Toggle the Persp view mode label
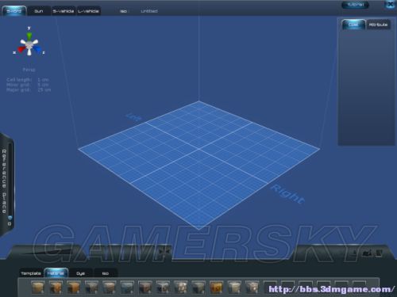This screenshot has width=397, height=297. [29, 70]
